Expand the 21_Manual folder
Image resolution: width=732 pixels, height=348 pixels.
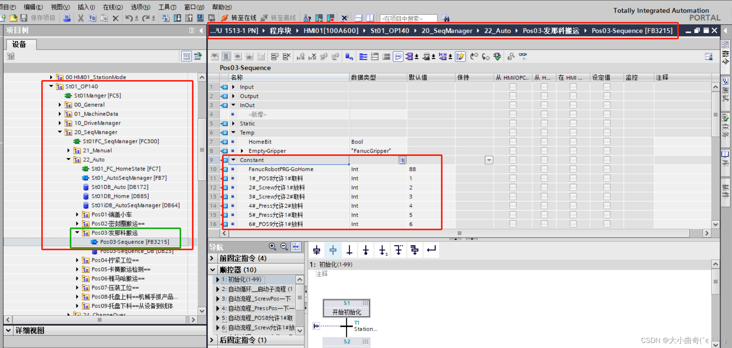(69, 151)
